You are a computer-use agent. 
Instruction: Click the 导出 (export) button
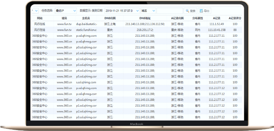205,11
